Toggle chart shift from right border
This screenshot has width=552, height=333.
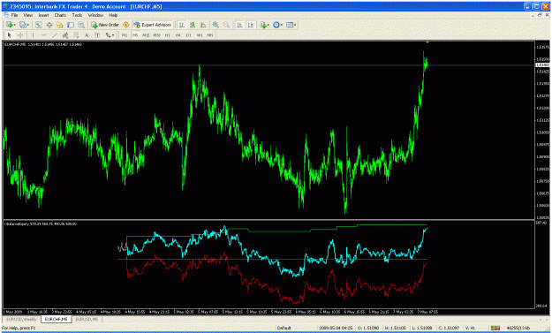(x=251, y=25)
